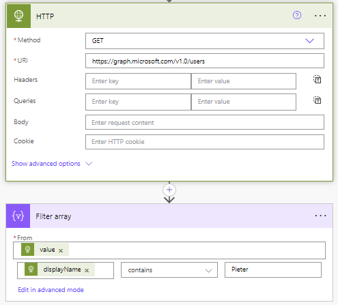Screen dimensions: 338x305
Task: Focus the Queries Enter value field
Action: [244, 102]
